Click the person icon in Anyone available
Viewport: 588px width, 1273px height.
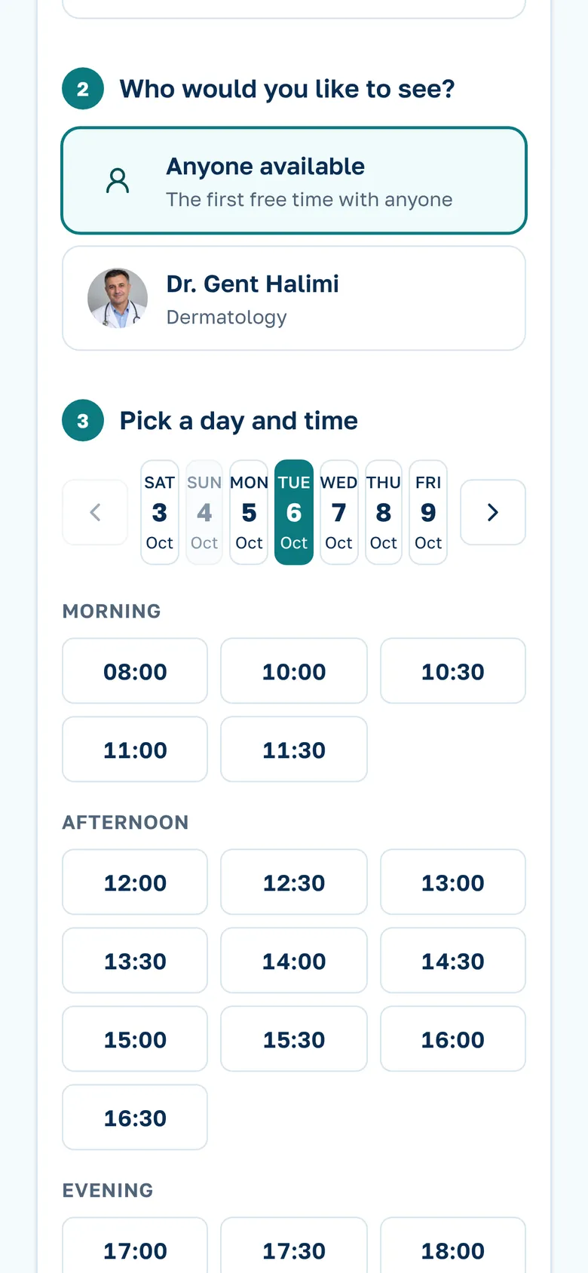[118, 181]
